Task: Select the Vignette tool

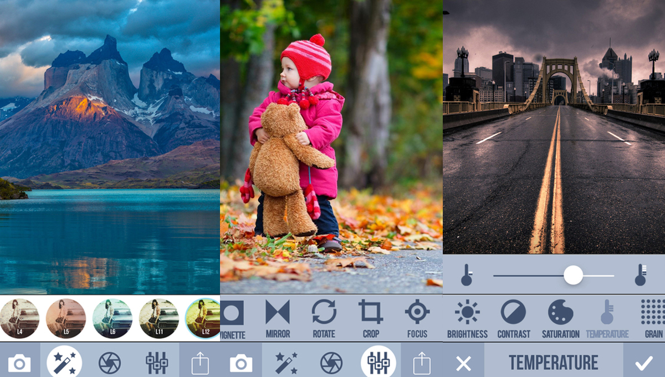Action: [232, 318]
